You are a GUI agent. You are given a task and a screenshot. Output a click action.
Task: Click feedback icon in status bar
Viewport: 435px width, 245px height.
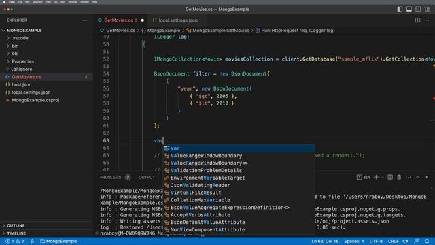[x=417, y=241]
